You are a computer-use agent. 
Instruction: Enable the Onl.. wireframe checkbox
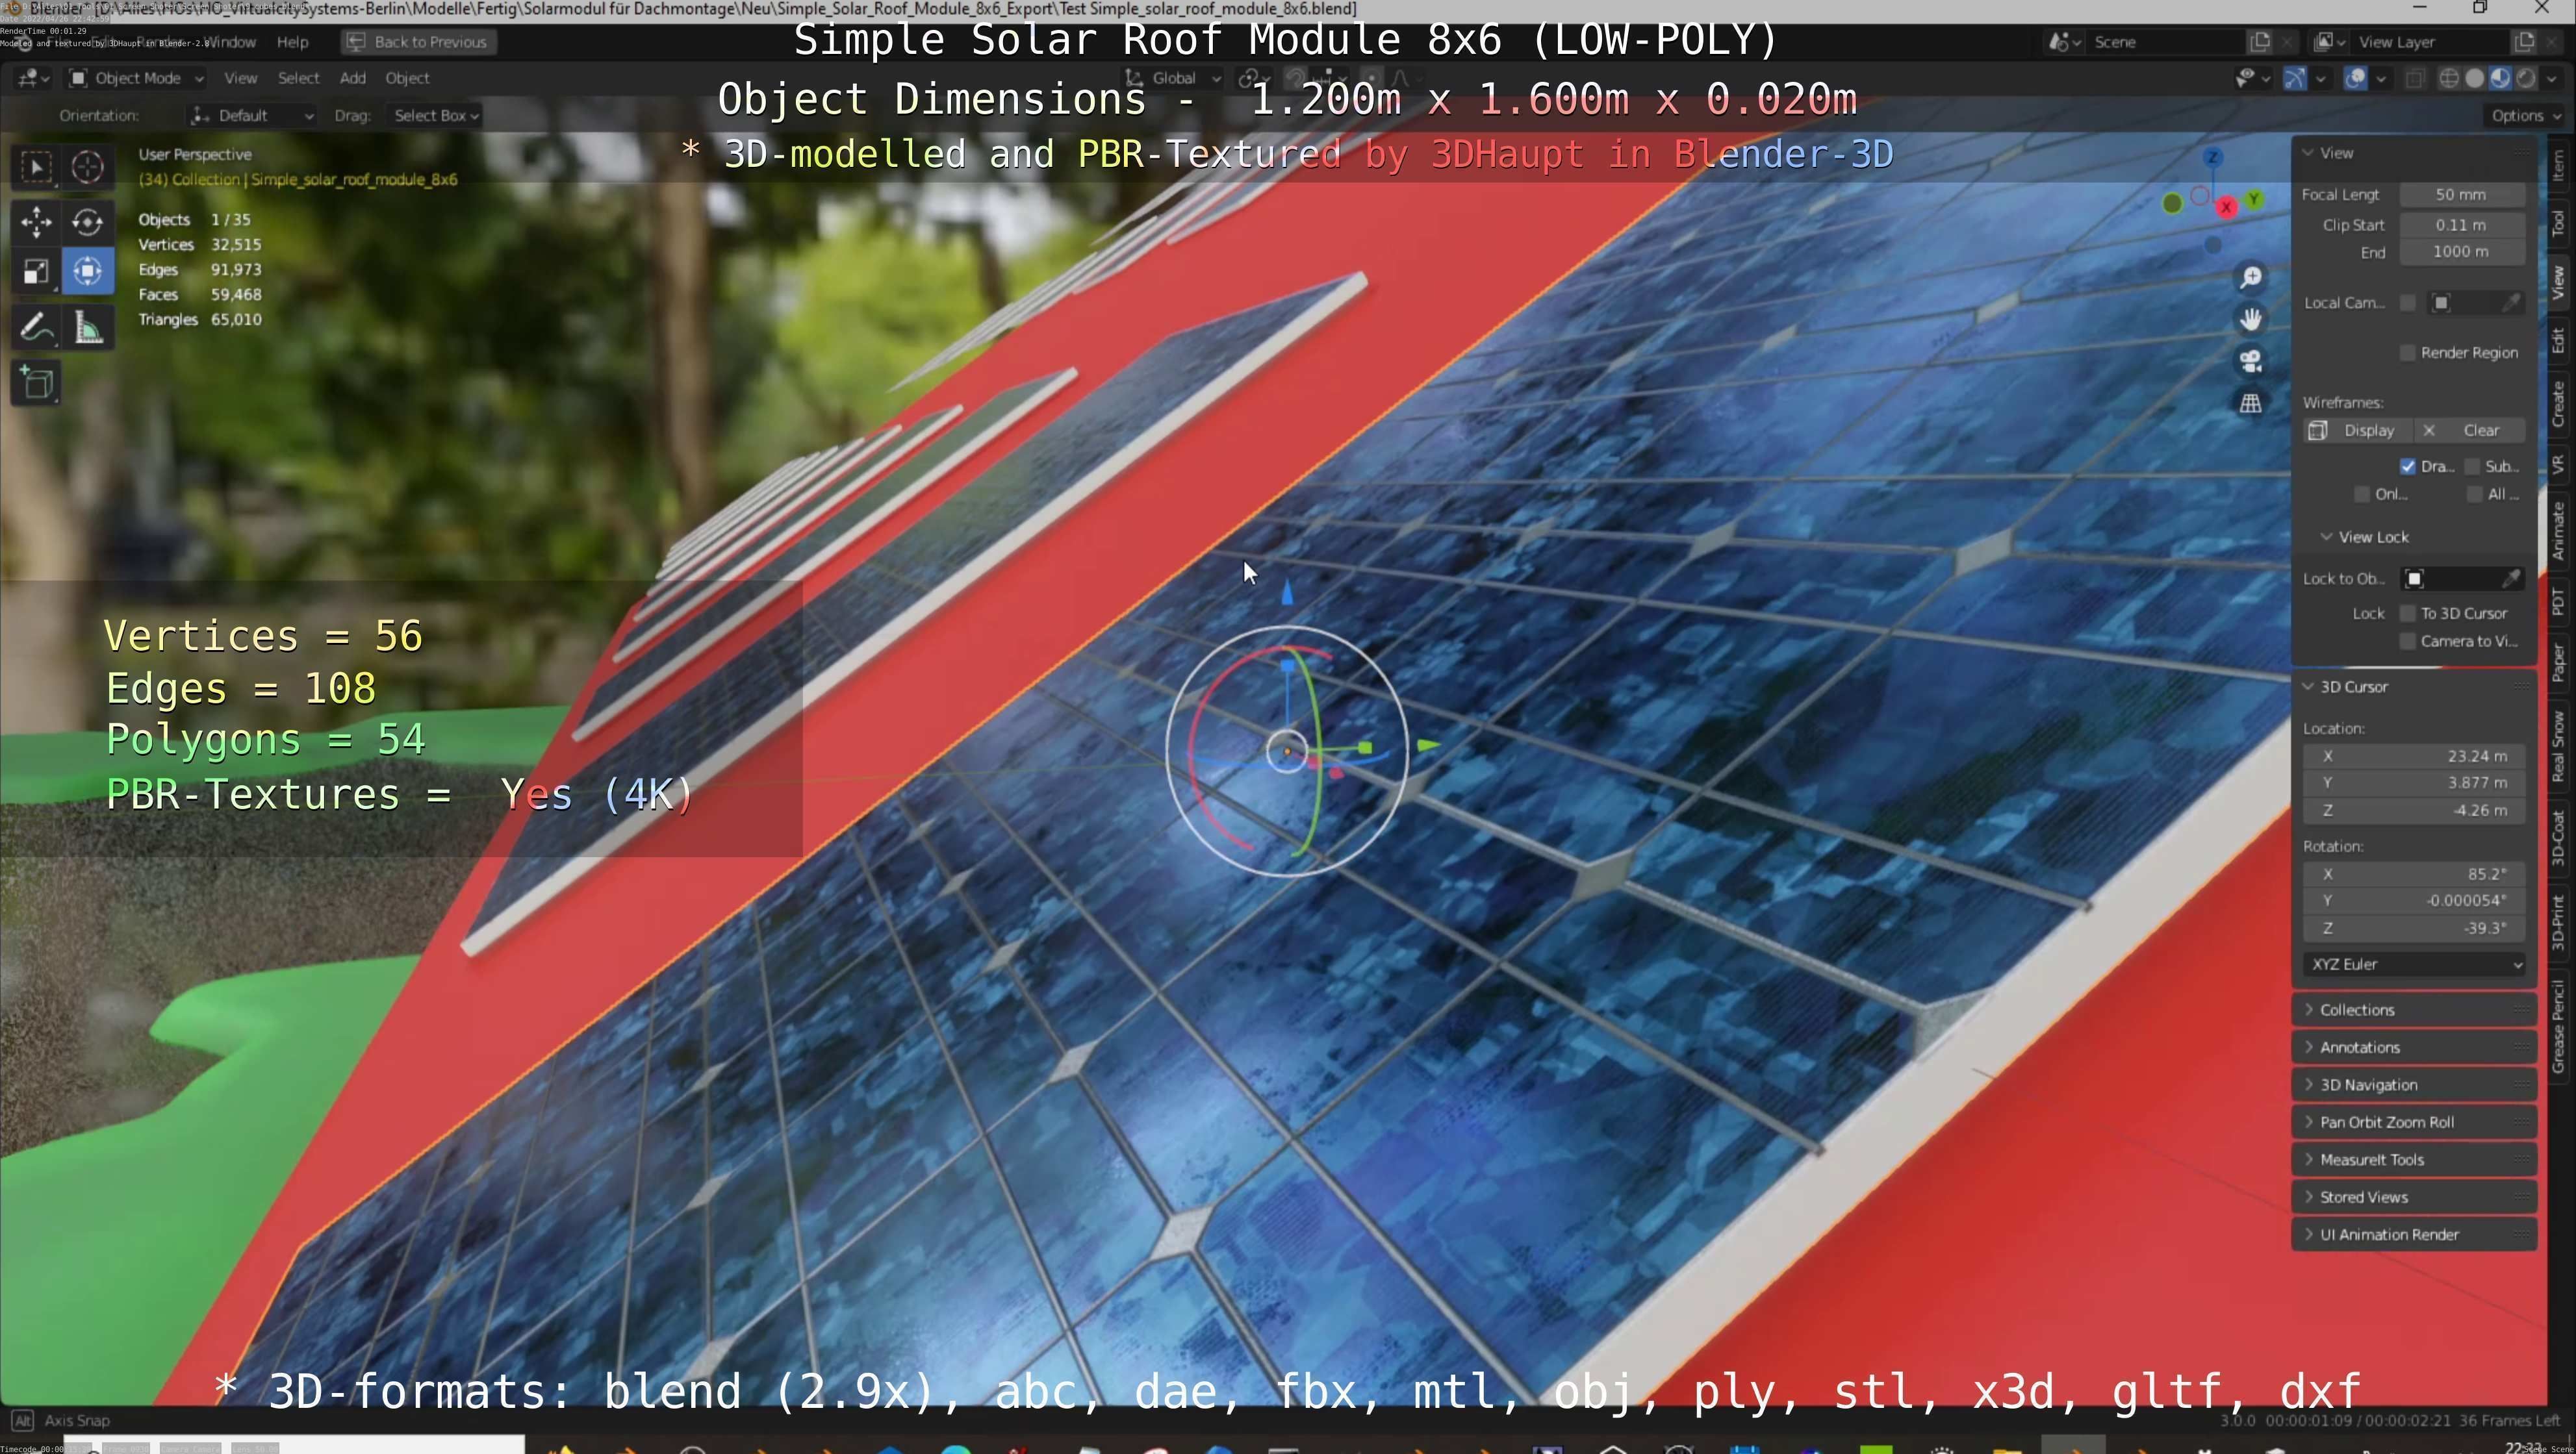pyautogui.click(x=2362, y=495)
